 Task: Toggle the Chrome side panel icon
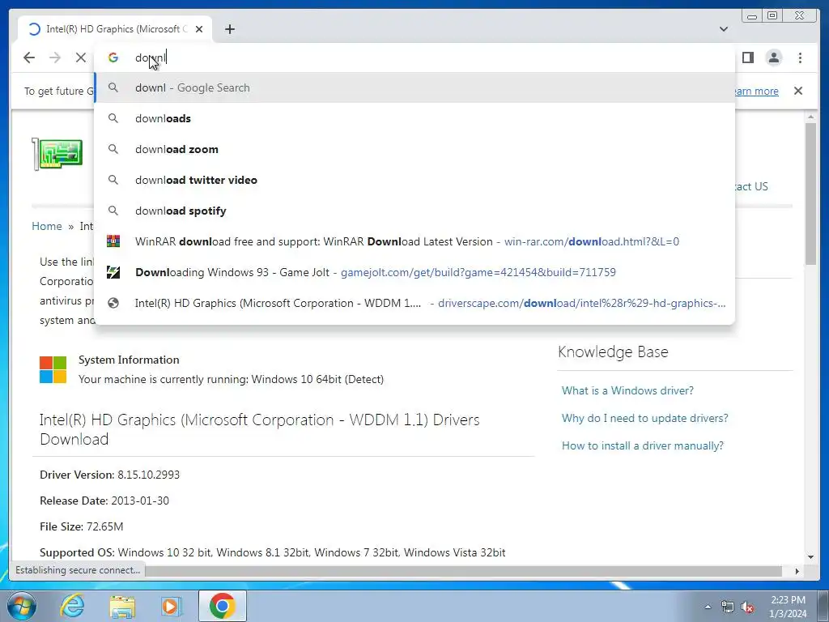pos(747,58)
